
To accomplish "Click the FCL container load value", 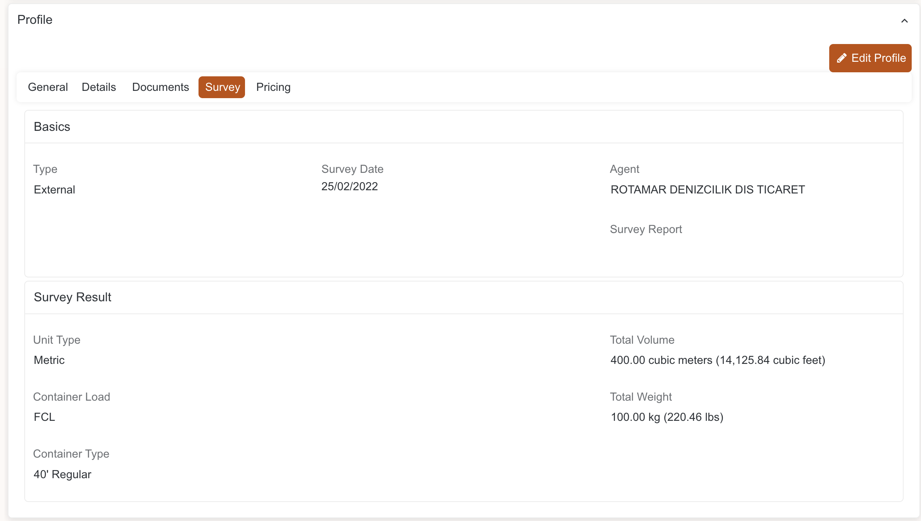I will coord(44,417).
